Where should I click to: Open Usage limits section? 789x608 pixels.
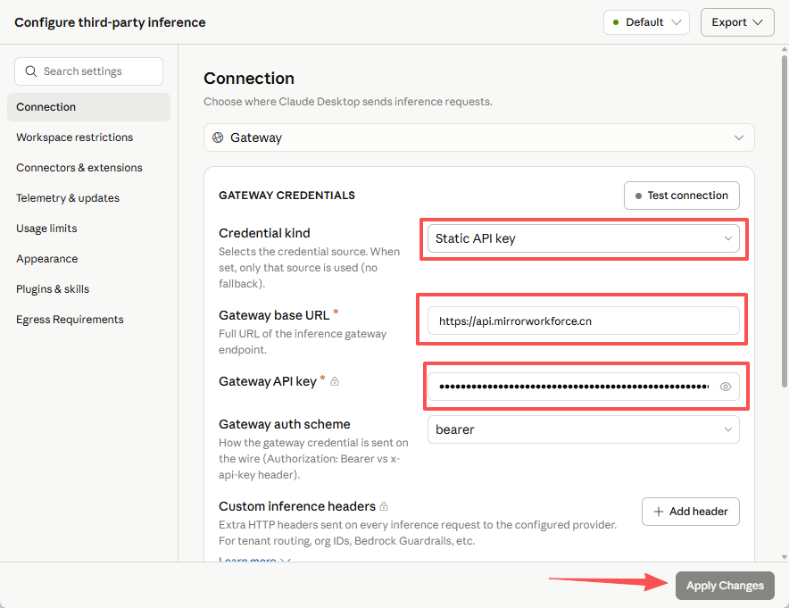coord(88,229)
